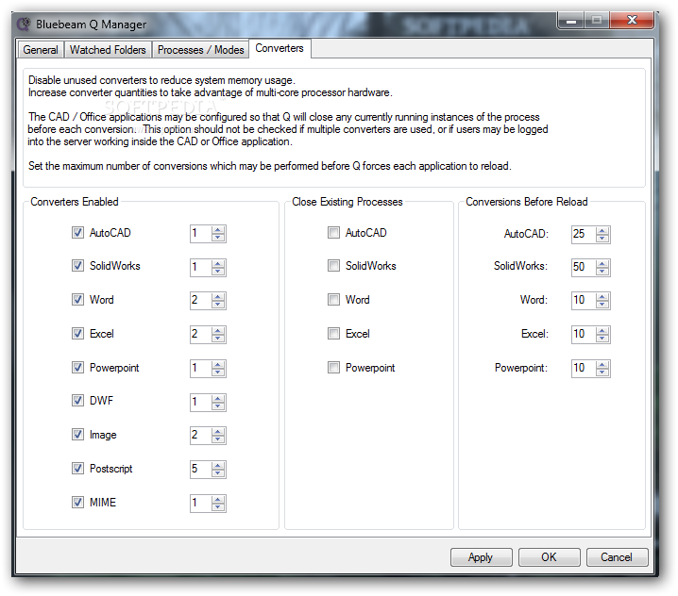Screen dimensions: 678x596
Task: Decrease SolidWorks converter quantity with down arrow
Action: tap(218, 272)
